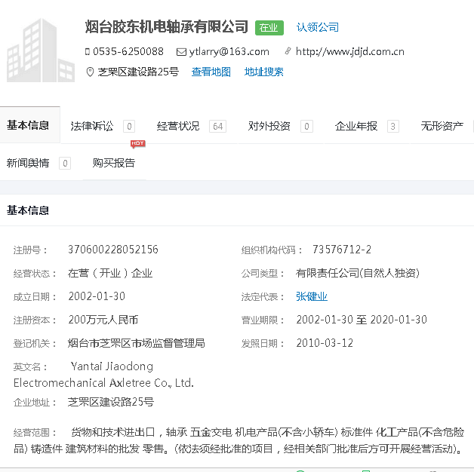Click the ytlarry@163.com email address
The height and width of the screenshot is (472, 474).
point(229,52)
